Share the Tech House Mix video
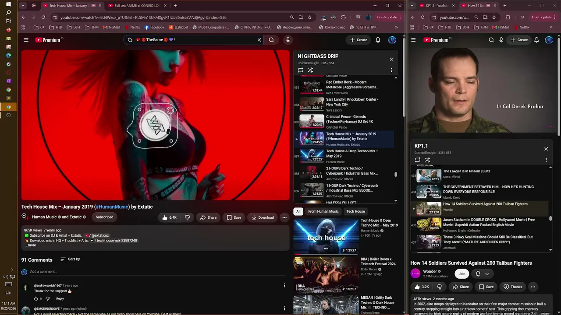Viewport: 561px width, 315px height. pos(208,217)
